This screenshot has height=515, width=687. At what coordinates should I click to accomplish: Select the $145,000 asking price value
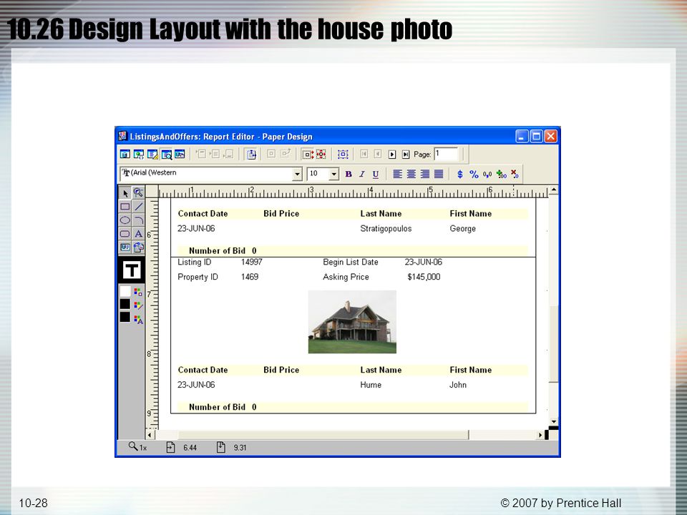pos(424,277)
